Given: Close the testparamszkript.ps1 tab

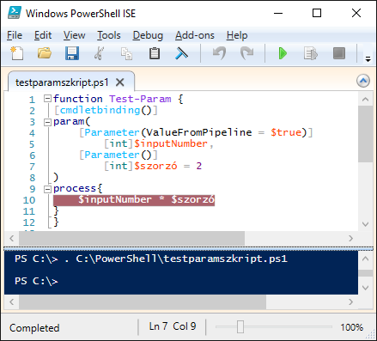Looking at the screenshot, I should (120, 82).
